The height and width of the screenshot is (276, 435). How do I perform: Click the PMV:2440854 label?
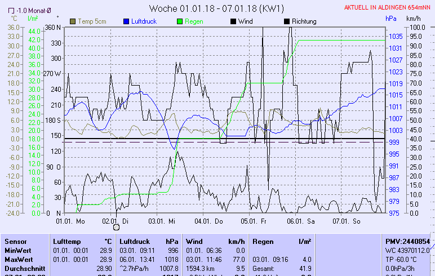[407, 241]
